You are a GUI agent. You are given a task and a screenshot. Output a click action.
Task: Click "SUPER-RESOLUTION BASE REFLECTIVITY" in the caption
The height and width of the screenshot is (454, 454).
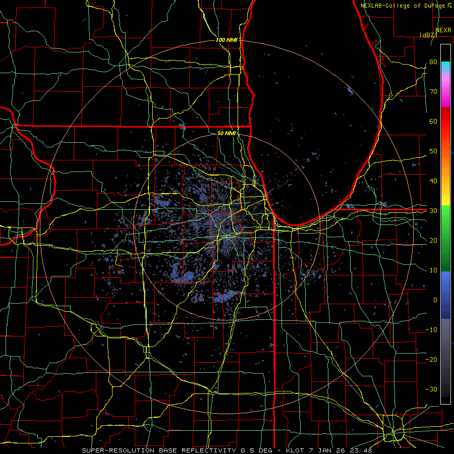pyautogui.click(x=159, y=450)
